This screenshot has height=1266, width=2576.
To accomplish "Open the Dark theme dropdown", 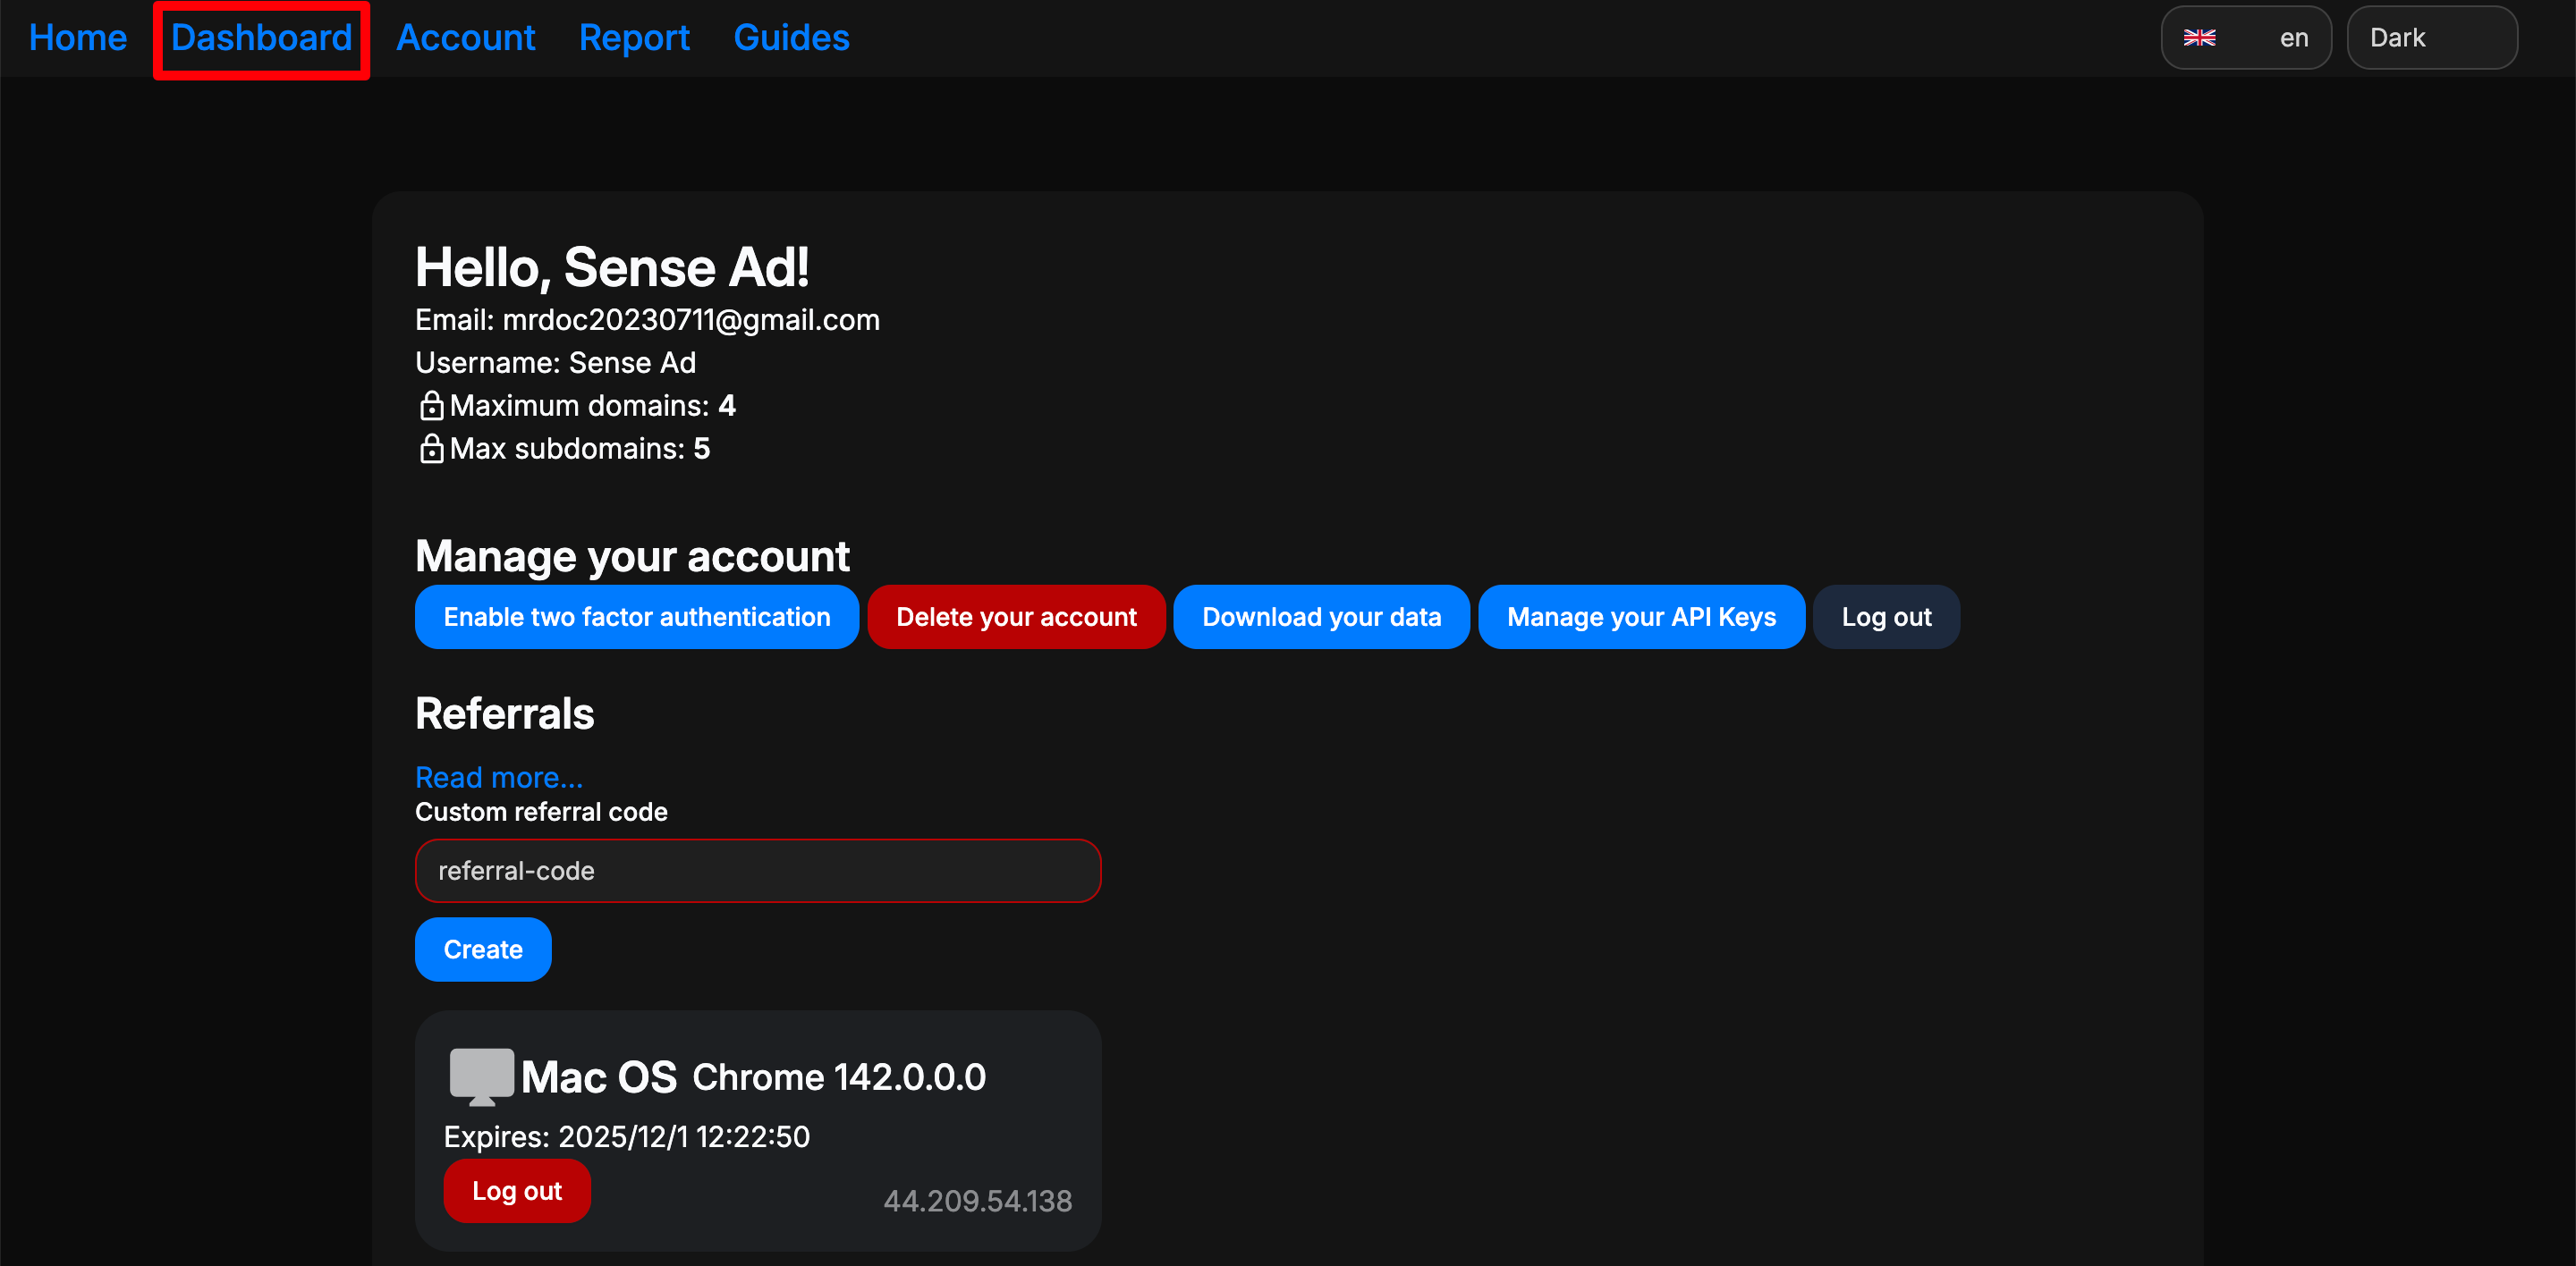I will point(2430,38).
